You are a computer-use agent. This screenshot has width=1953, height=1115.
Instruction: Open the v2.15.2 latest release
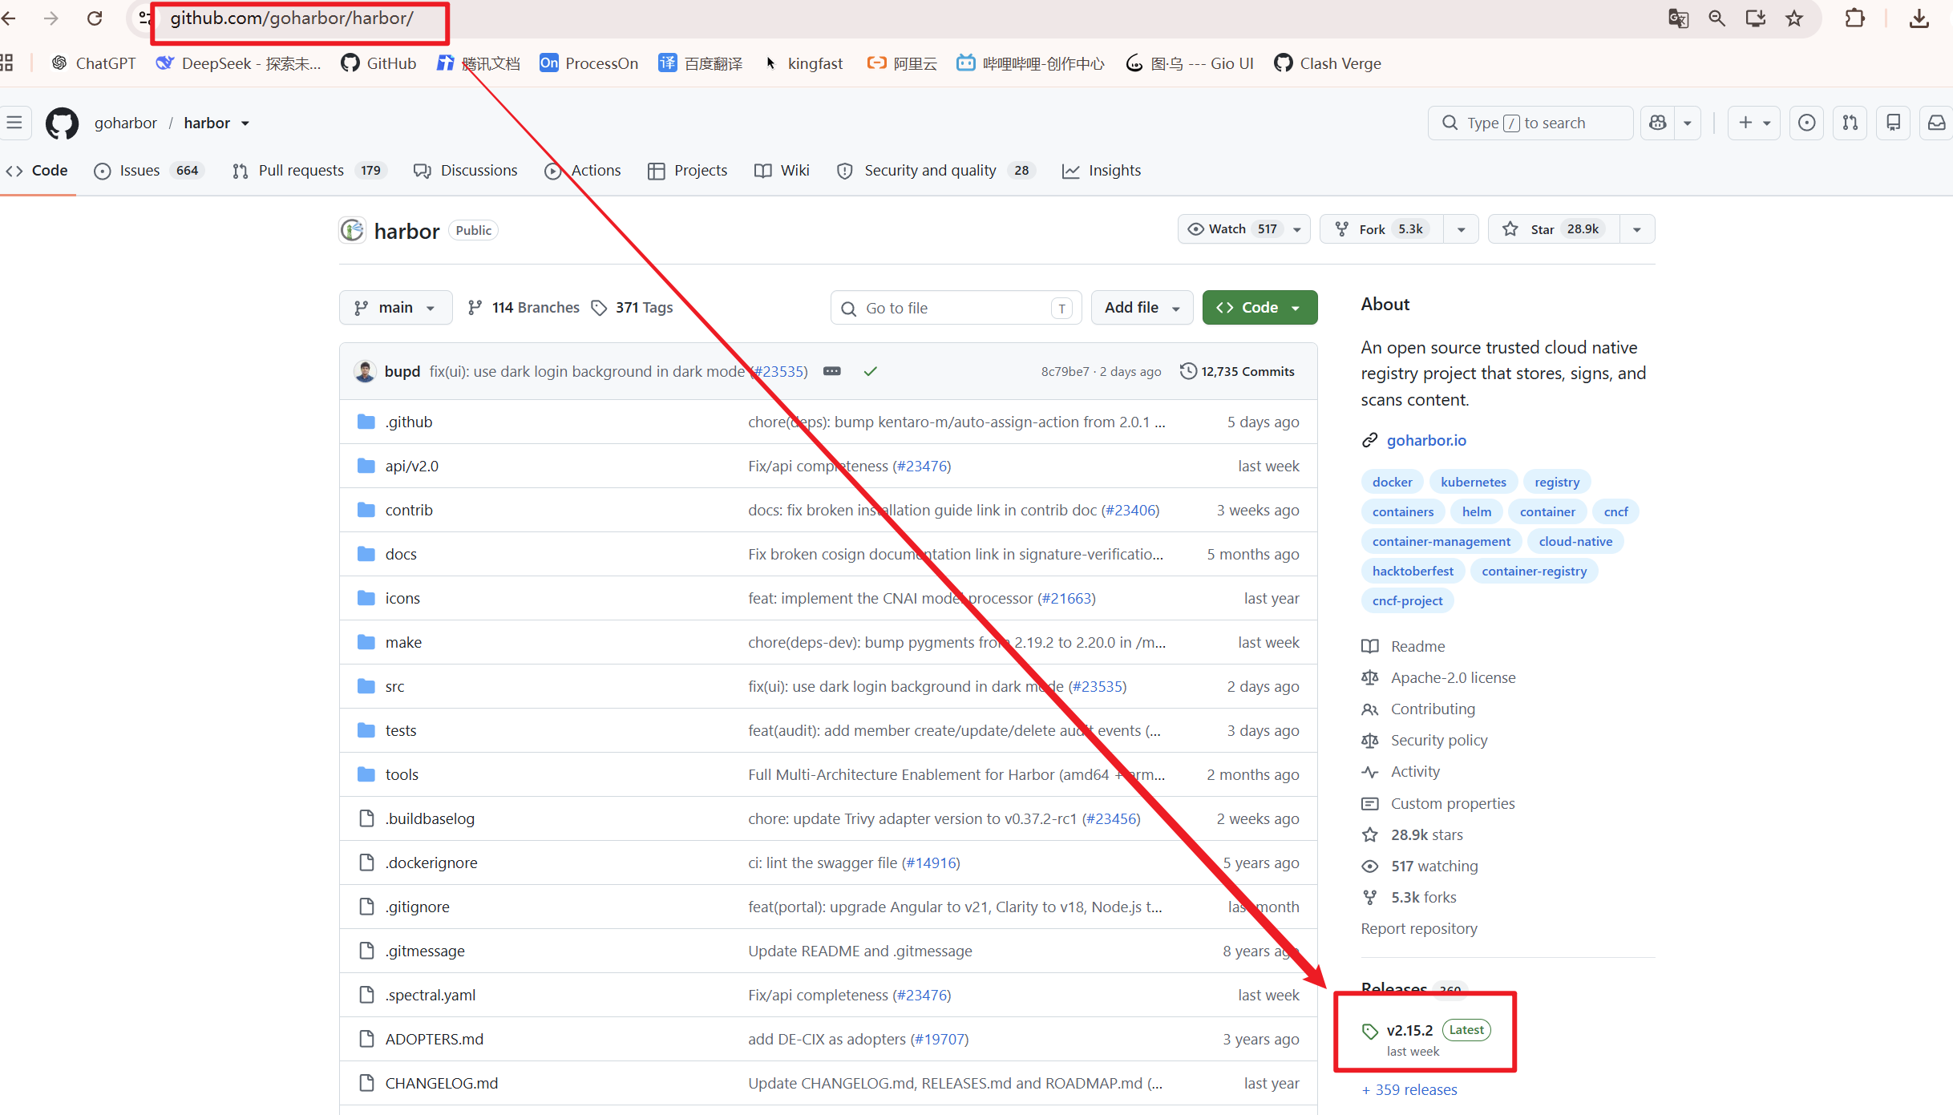pyautogui.click(x=1409, y=1031)
